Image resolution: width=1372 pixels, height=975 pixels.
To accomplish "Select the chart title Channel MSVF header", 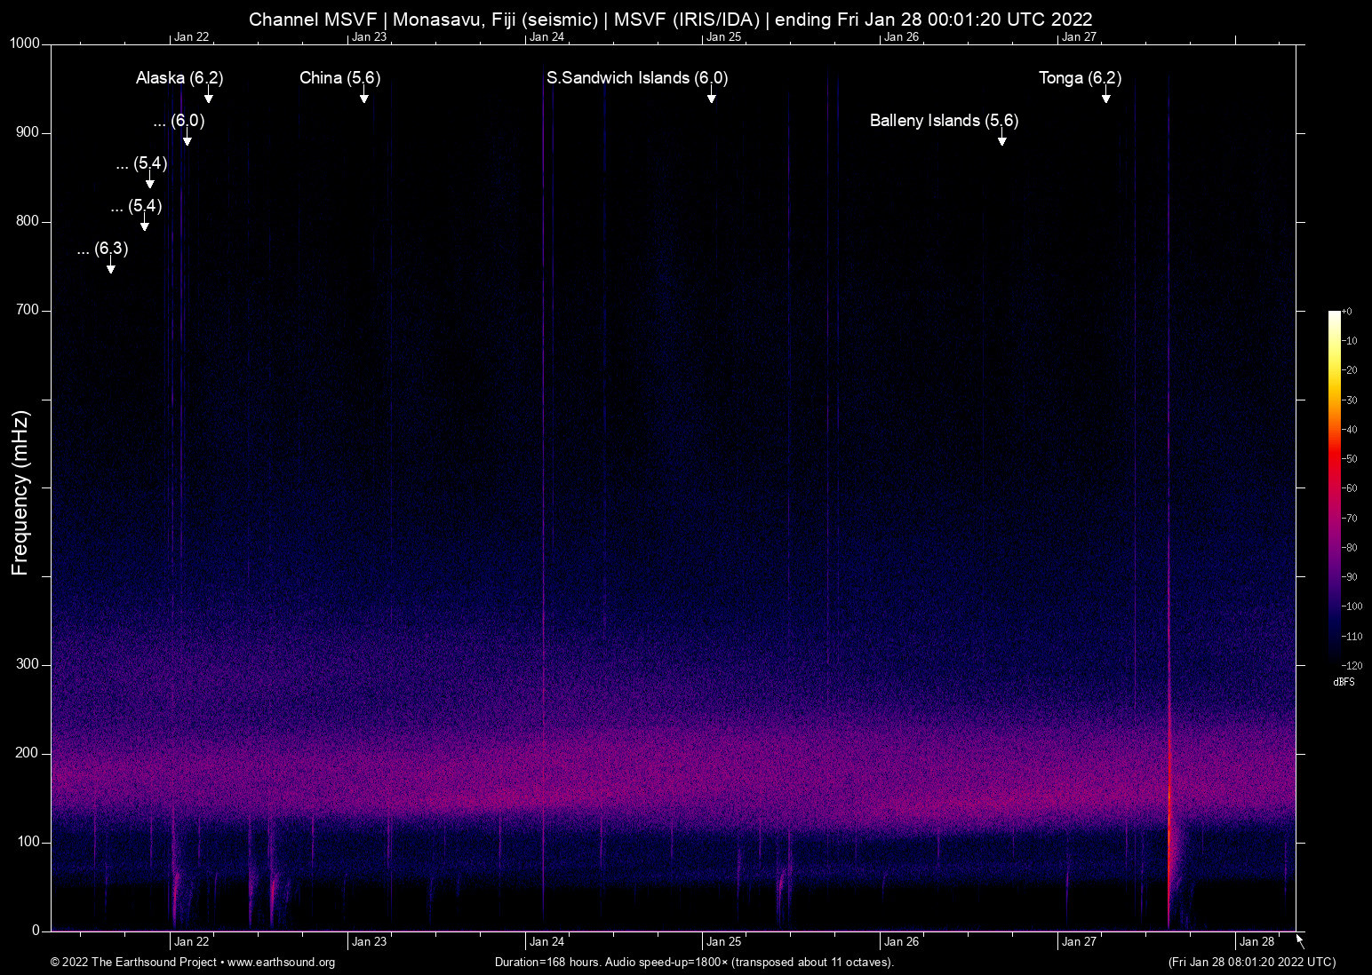I will tap(671, 19).
